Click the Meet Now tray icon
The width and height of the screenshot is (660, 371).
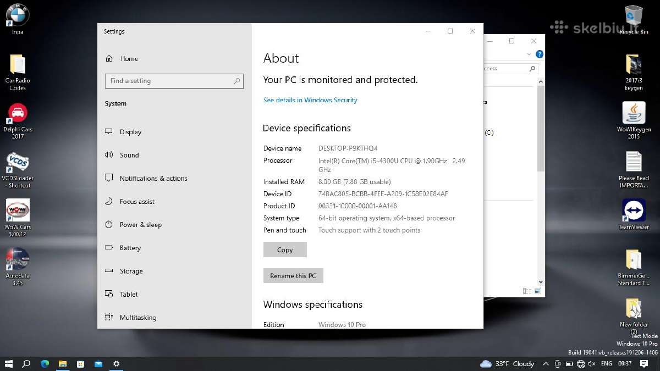tap(558, 364)
